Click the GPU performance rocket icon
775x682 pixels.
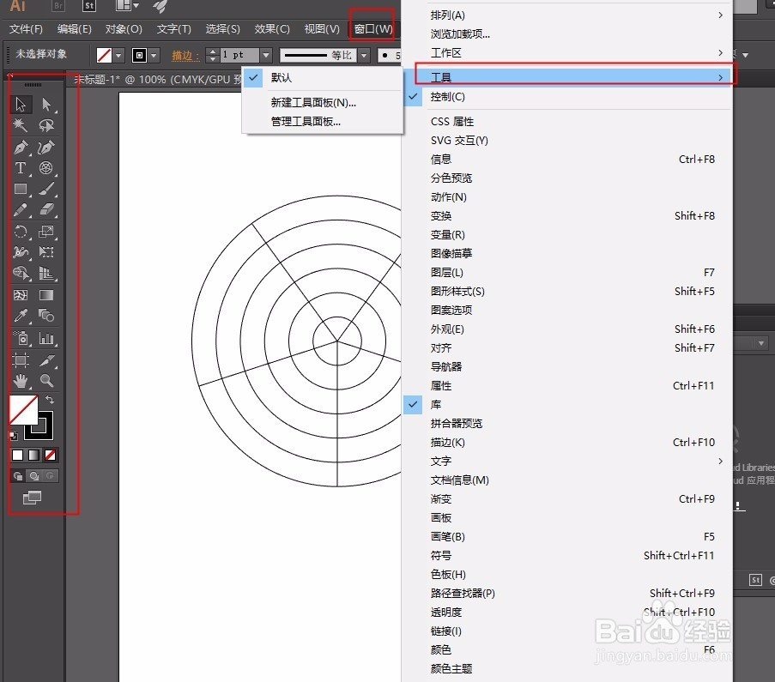tap(159, 6)
